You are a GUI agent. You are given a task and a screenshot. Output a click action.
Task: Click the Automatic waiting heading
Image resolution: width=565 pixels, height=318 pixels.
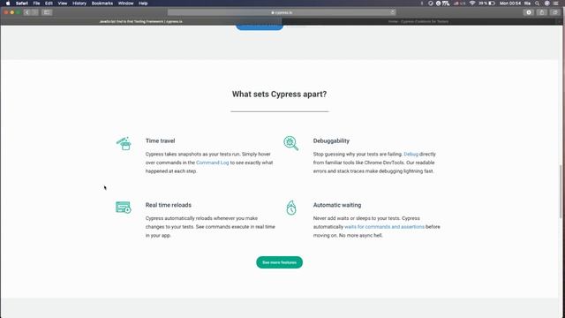337,205
